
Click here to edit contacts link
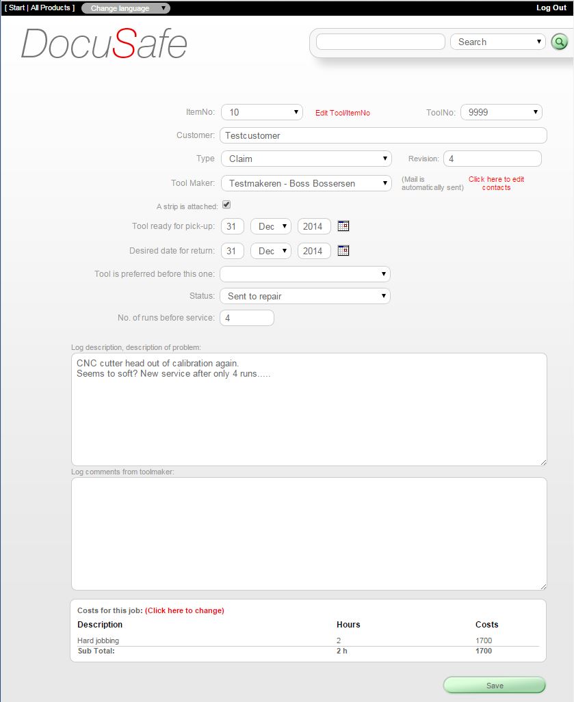[496, 183]
